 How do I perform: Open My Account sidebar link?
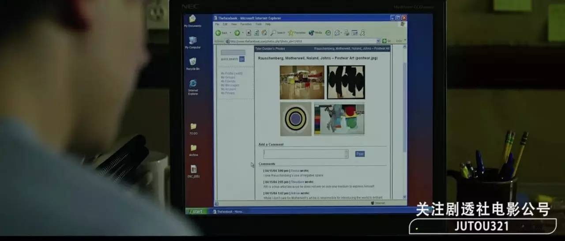tap(229, 89)
